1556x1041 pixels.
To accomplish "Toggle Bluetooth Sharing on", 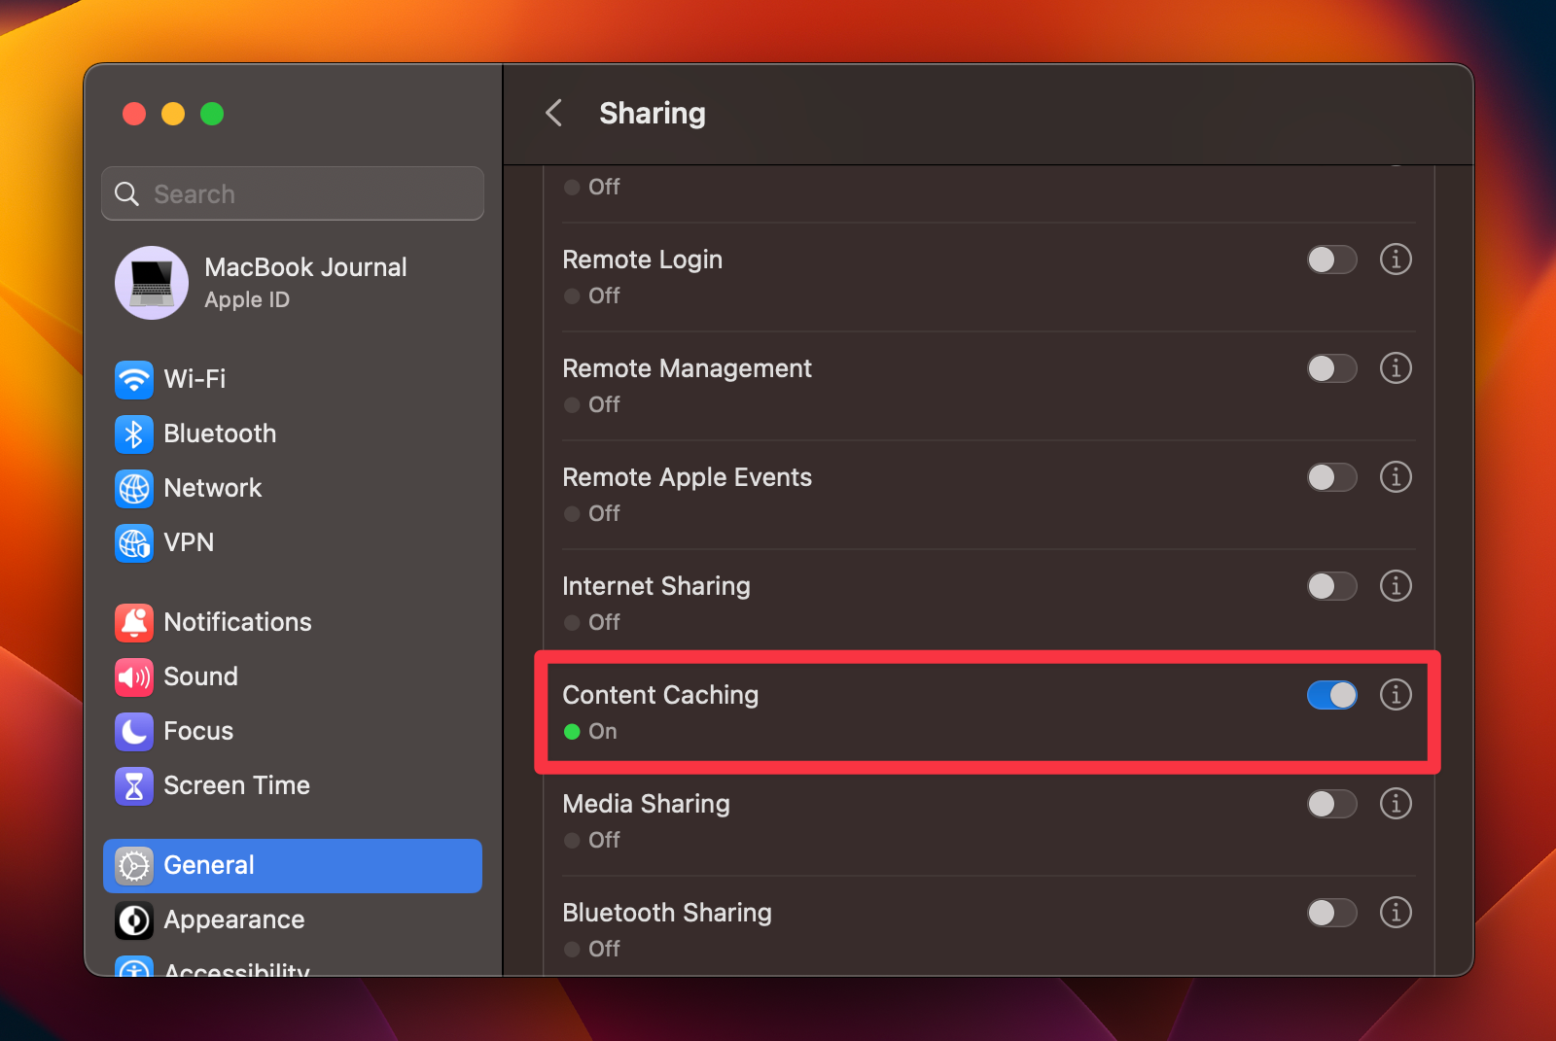I will (1331, 913).
